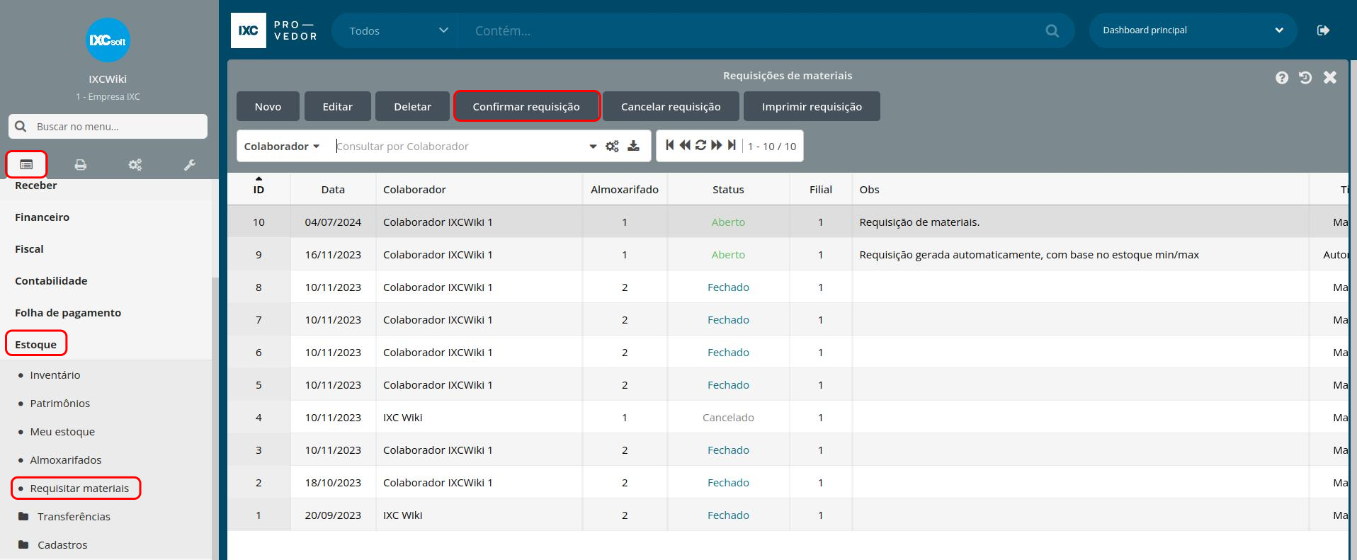Image resolution: width=1357 pixels, height=560 pixels.
Task: Expand the Estoque menu section
Action: tap(35, 345)
